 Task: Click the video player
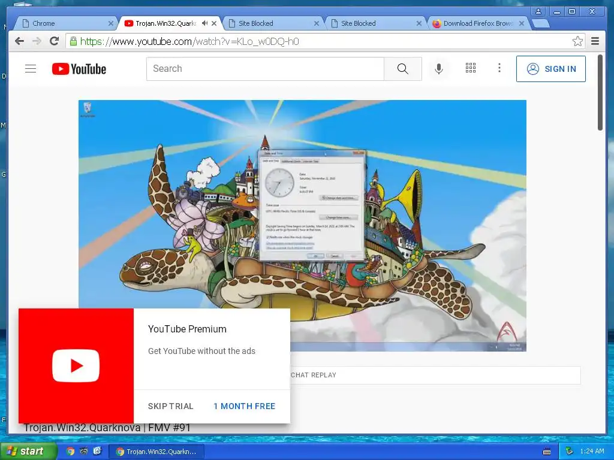click(302, 226)
